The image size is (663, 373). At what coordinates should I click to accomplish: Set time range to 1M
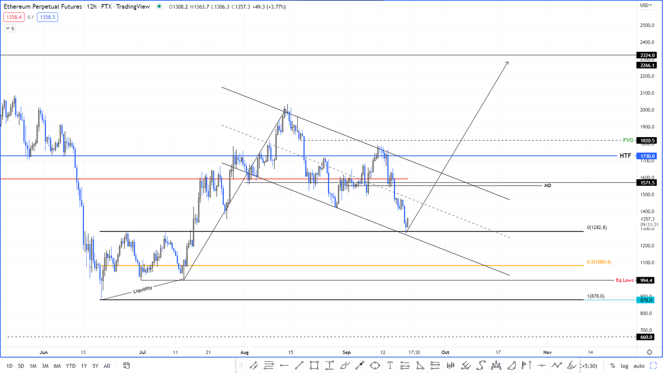(33, 366)
